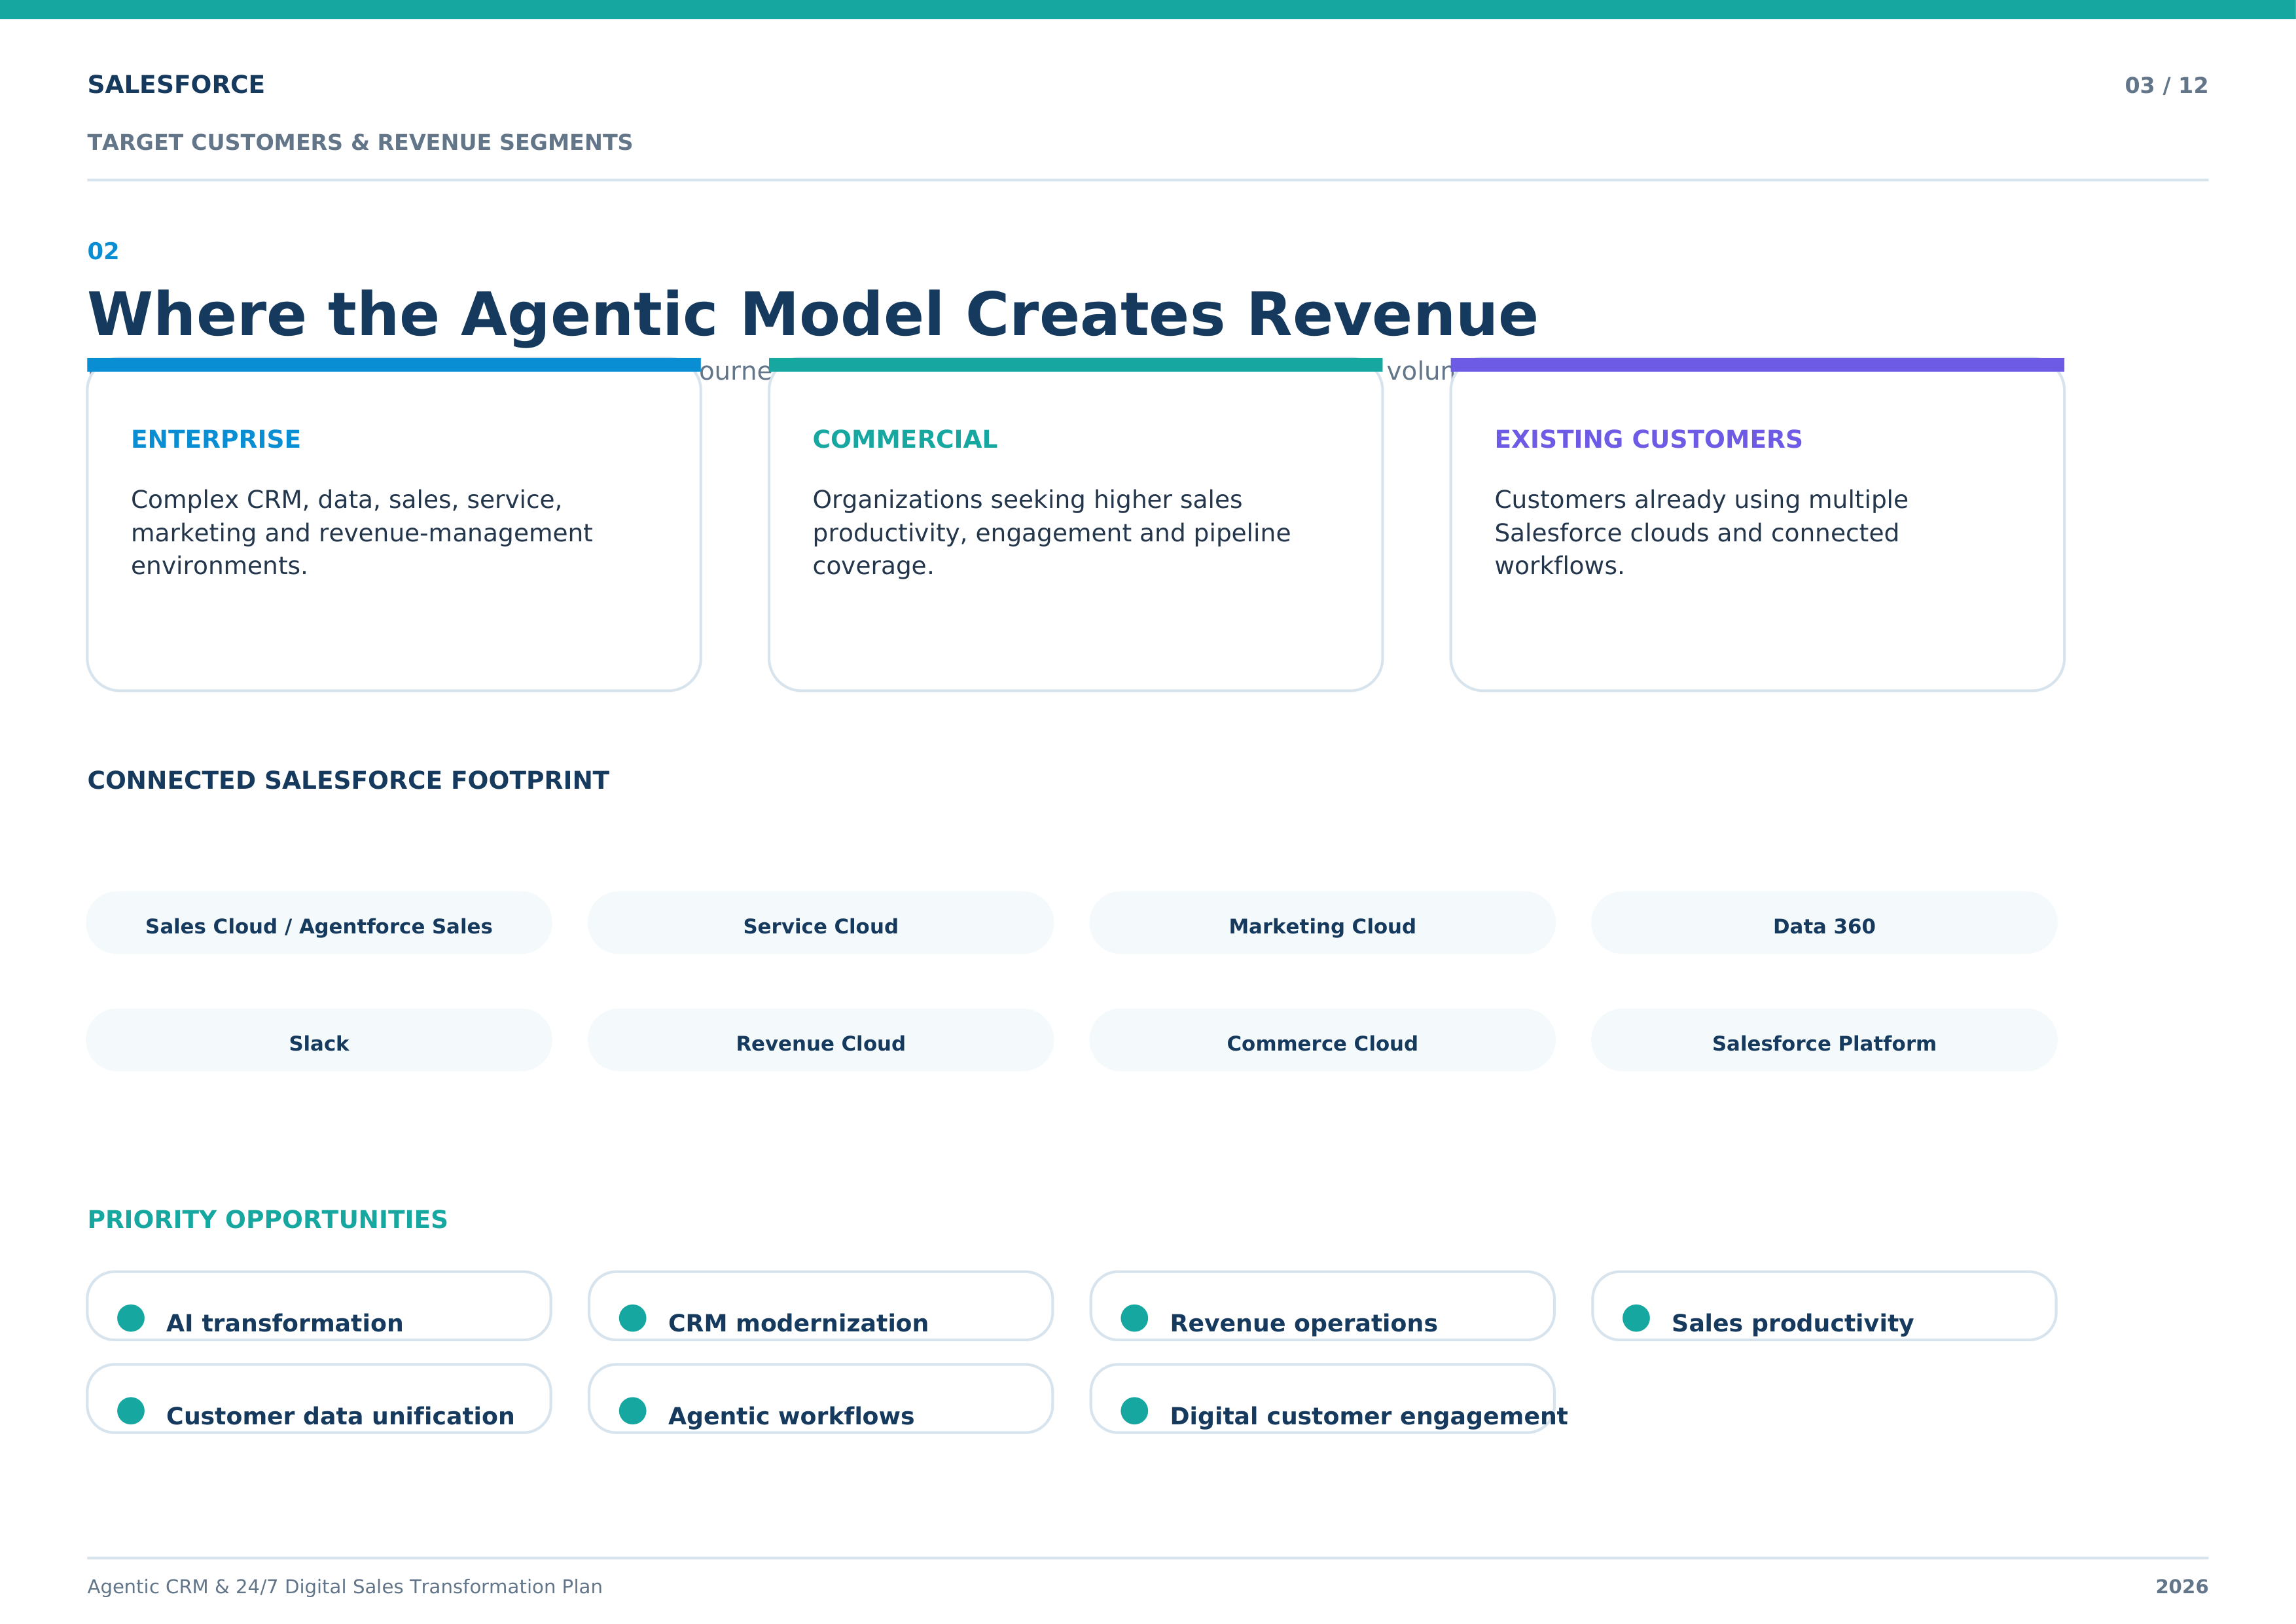2296x1624 pixels.
Task: Select the Agentic workflows label
Action: [791, 1417]
